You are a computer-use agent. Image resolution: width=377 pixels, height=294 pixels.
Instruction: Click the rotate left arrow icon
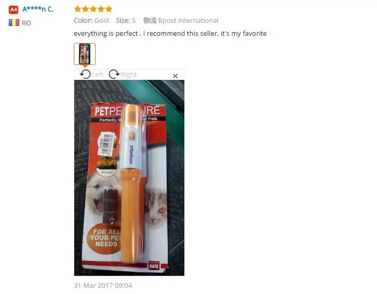tap(85, 74)
